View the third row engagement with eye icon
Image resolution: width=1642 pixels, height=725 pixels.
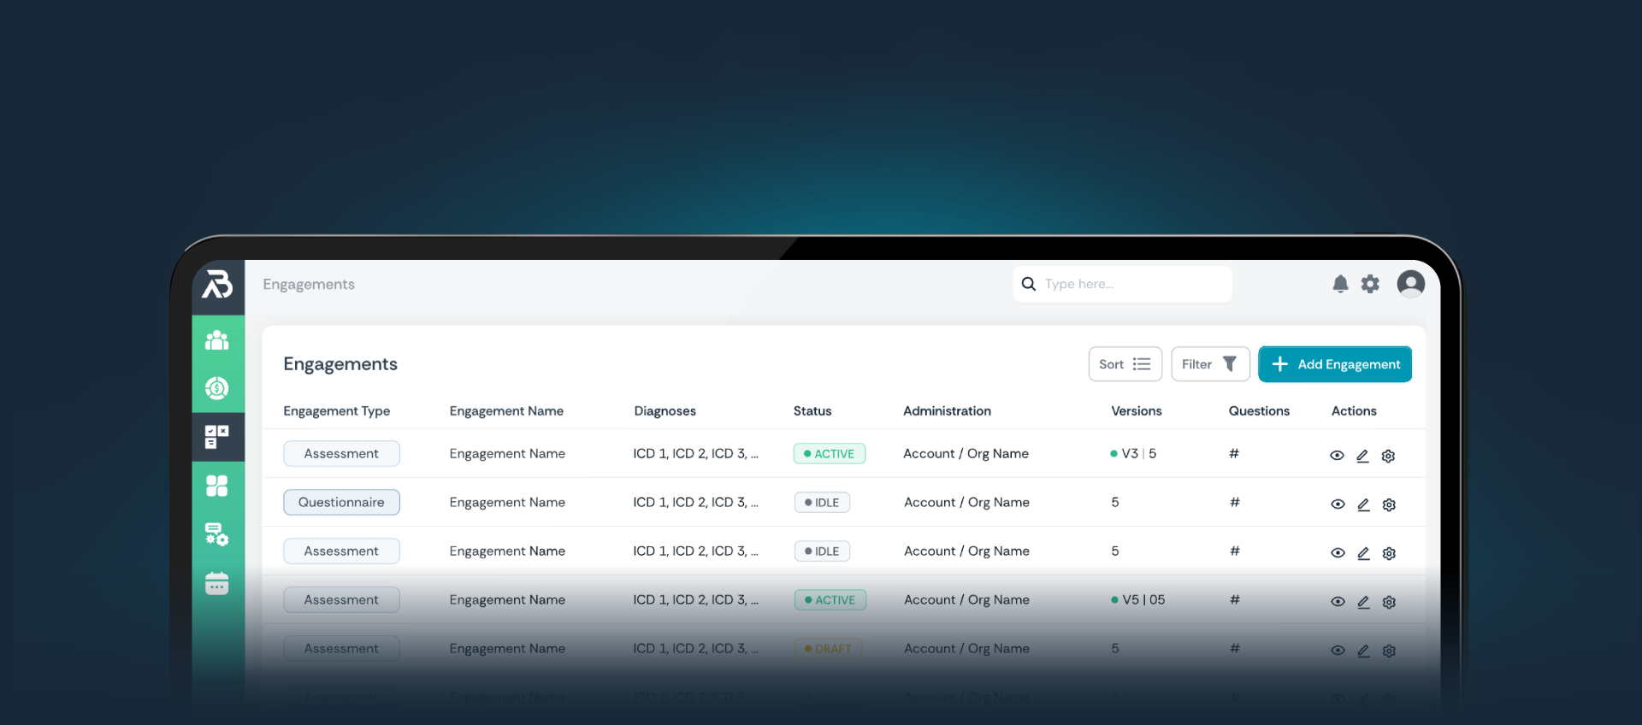pos(1338,553)
